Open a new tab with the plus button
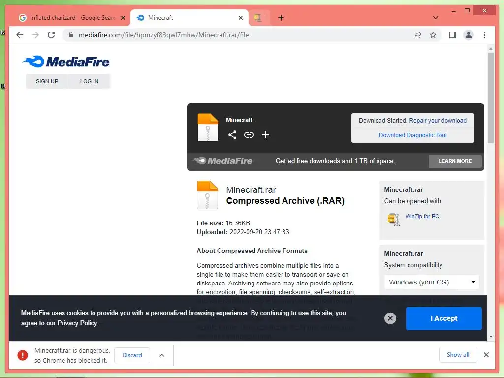 281,18
